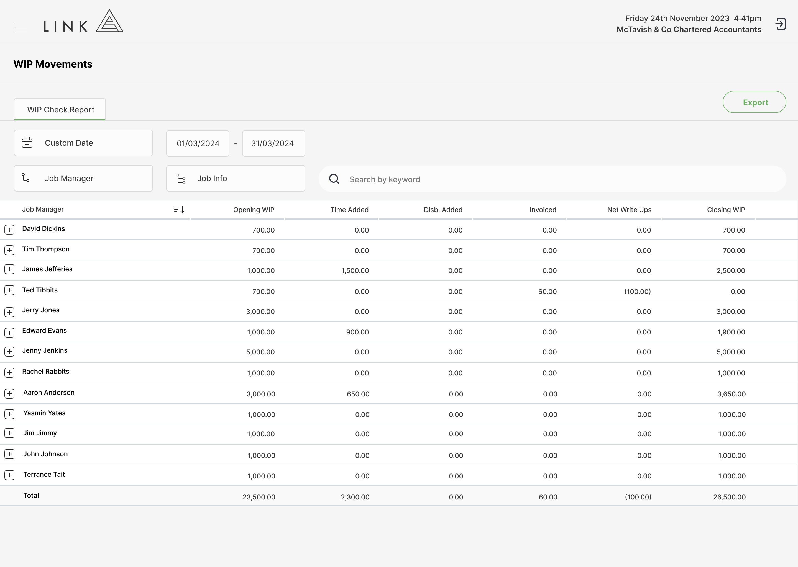Expand the James Jefferies row
Image resolution: width=798 pixels, height=567 pixels.
(9, 269)
